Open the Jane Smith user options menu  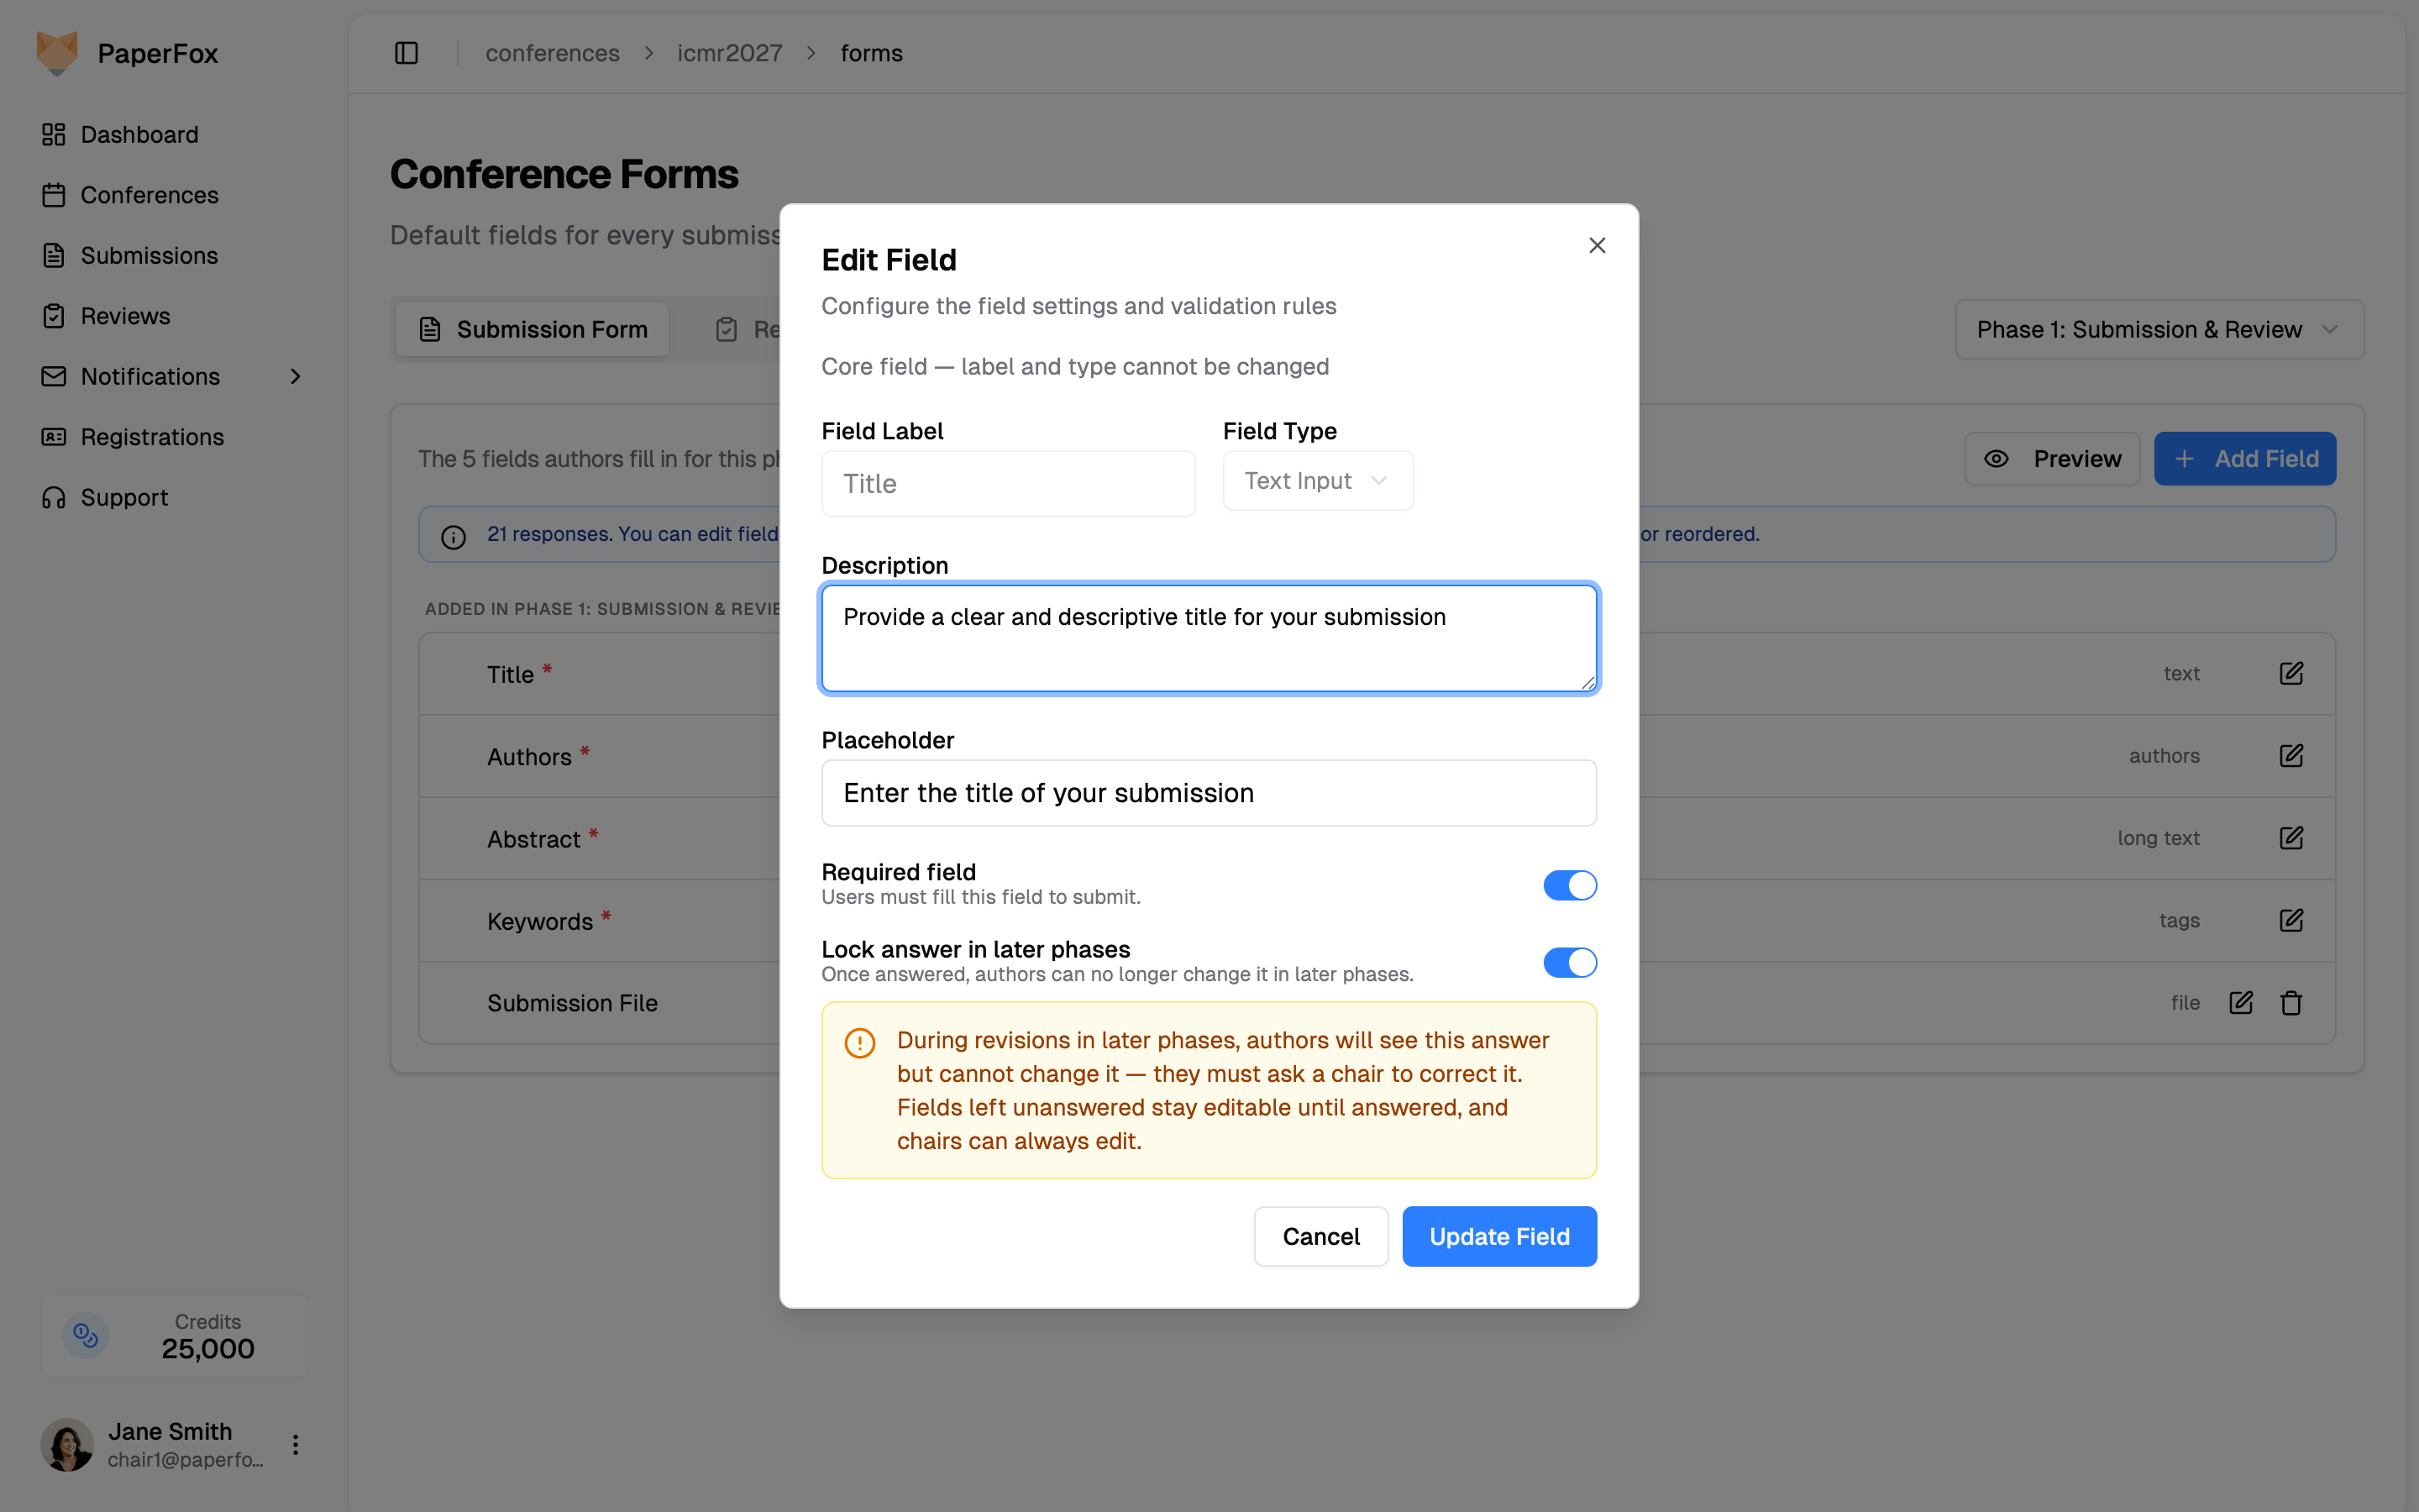click(x=295, y=1444)
